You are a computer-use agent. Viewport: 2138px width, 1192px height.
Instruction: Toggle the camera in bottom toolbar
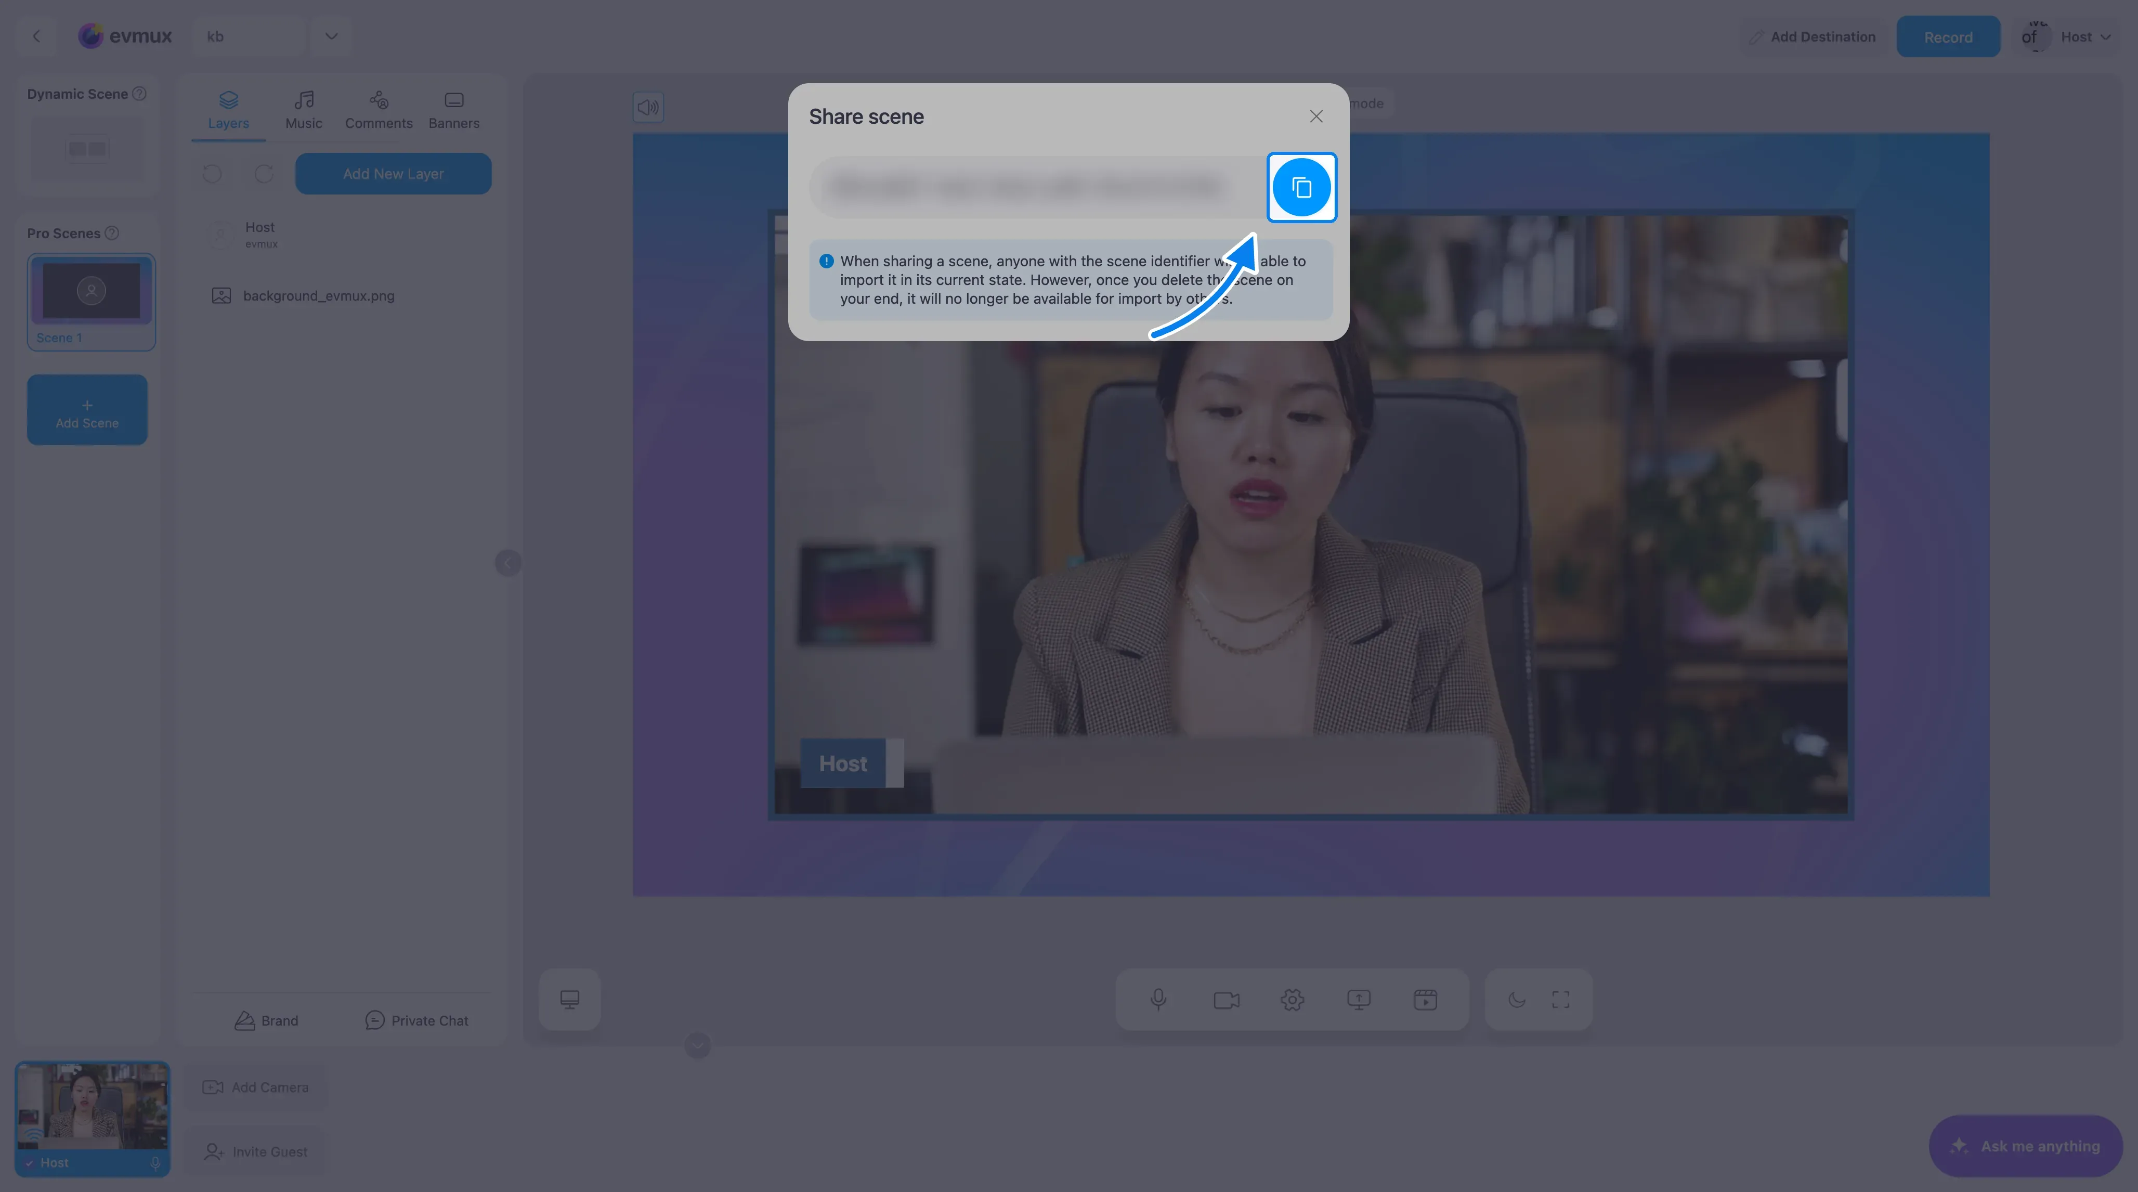(1226, 1000)
